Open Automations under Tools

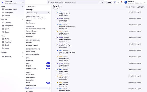pyautogui.click(x=30, y=75)
